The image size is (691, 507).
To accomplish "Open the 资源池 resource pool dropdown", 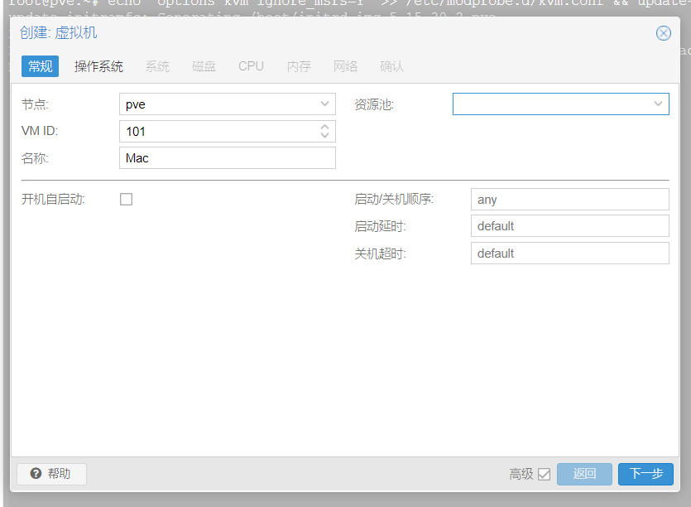I will point(658,104).
